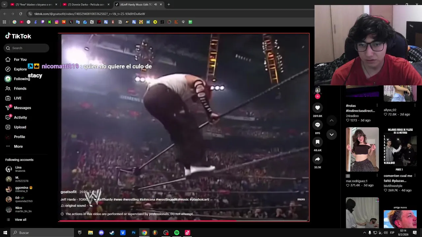422x237 pixels.
Task: Like the Jeff Hardy video with heart icon
Action: click(317, 108)
